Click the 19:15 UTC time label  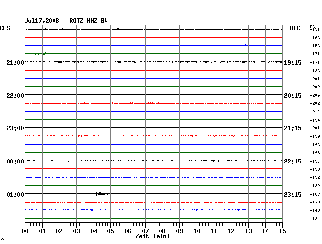293,62
